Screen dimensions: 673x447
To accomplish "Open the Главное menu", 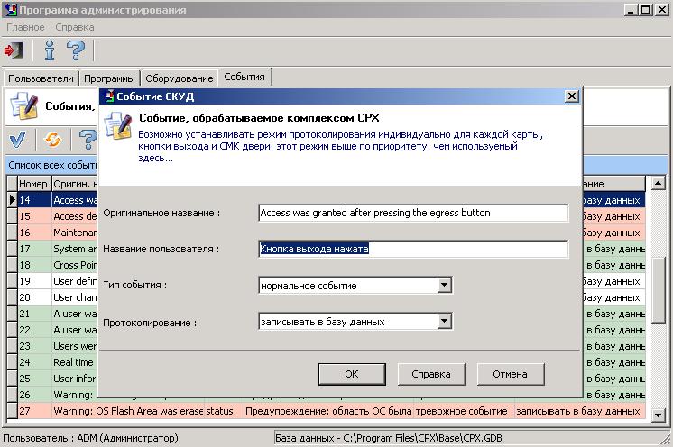I will [25, 27].
